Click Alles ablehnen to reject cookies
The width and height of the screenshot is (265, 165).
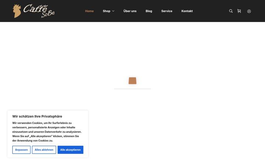pos(44,150)
